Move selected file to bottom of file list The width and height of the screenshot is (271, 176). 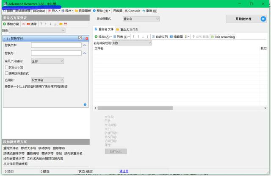coord(147,37)
